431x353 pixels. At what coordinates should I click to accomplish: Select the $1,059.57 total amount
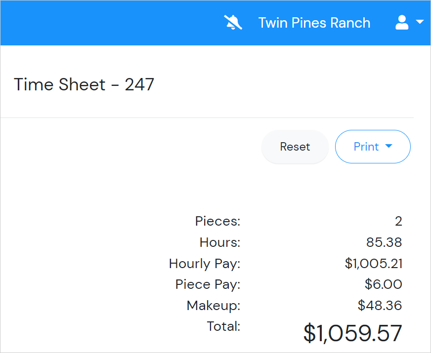(x=353, y=333)
